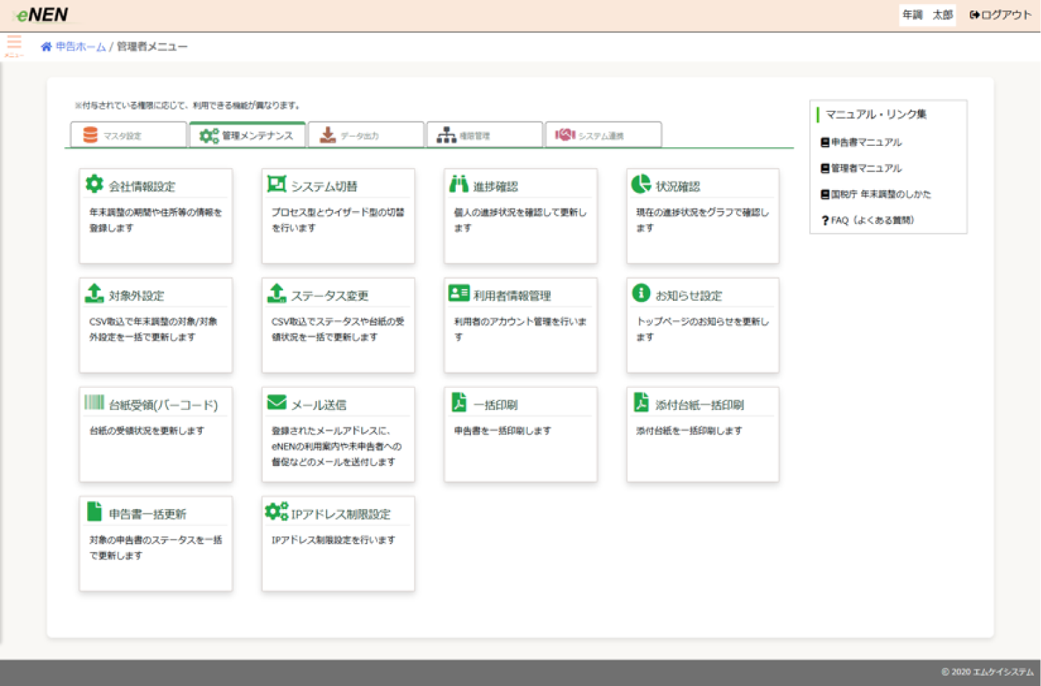
Task: Click the システム切替 icon
Action: tap(277, 184)
